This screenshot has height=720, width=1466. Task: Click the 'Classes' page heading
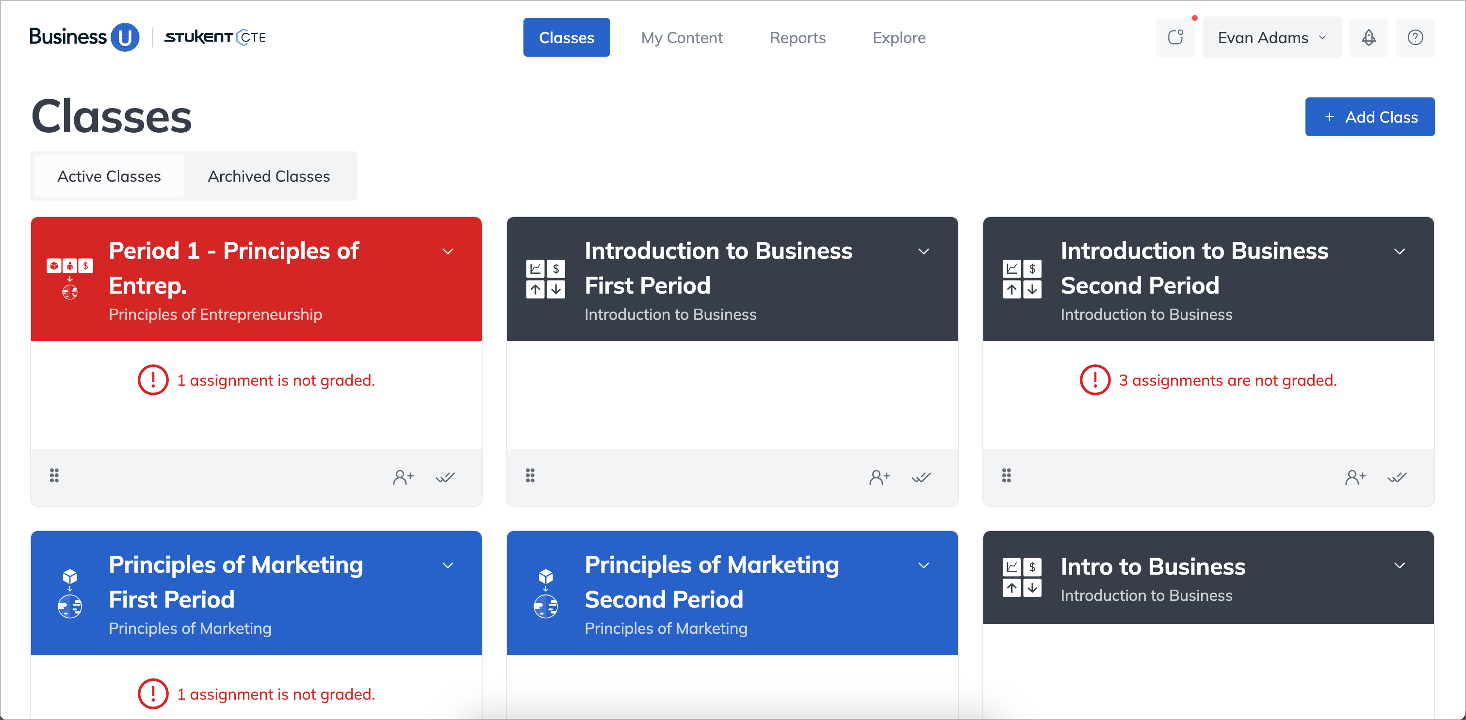click(112, 116)
